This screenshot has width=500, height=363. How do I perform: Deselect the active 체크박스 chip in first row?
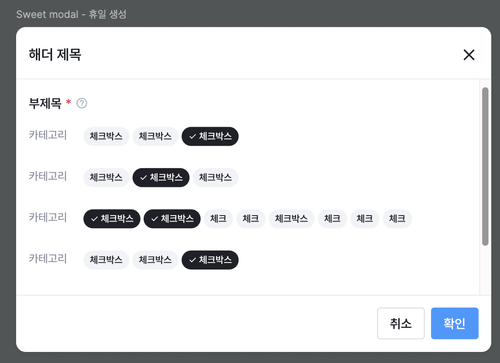point(210,136)
